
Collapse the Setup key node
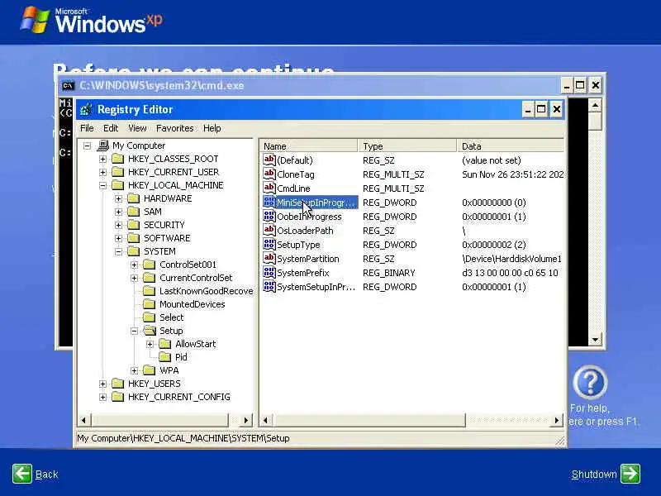(x=134, y=331)
